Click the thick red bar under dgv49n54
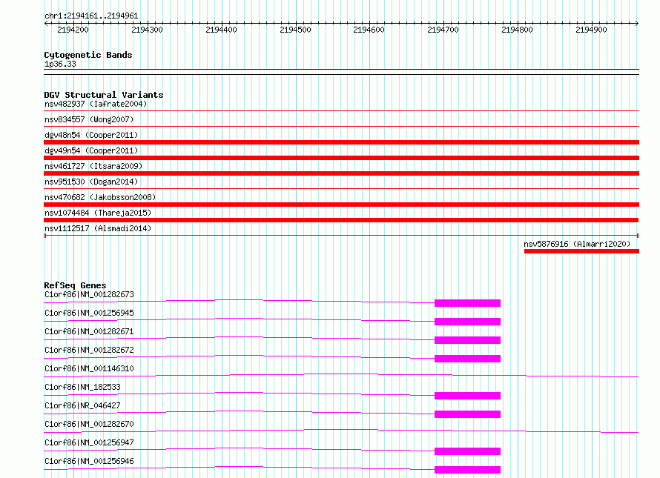 click(x=341, y=158)
